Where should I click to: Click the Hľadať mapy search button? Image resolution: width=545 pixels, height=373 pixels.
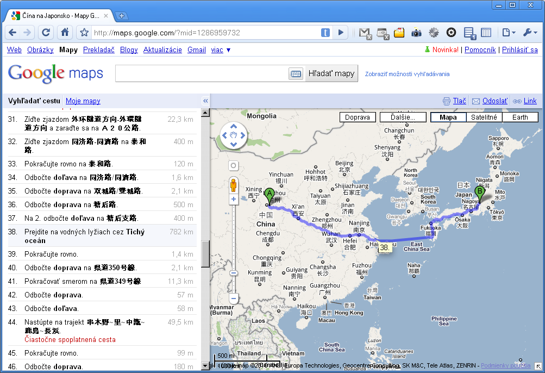tap(331, 73)
